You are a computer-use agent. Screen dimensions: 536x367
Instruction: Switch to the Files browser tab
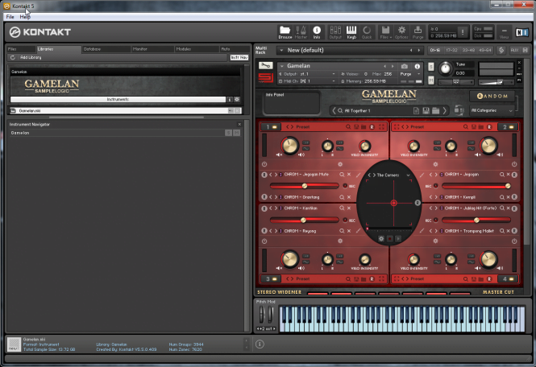21,49
